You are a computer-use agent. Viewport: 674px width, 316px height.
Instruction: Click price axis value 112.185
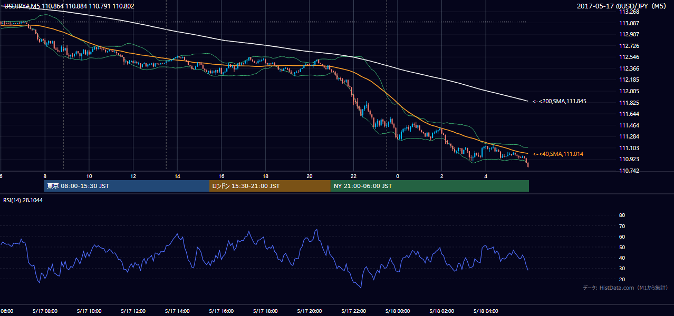[629, 80]
